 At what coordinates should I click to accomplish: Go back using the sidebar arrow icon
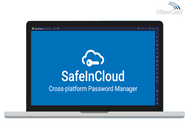coord(157,95)
